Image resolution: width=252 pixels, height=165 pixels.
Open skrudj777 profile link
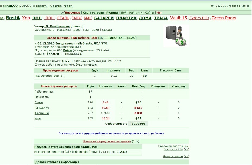tap(10, 6)
